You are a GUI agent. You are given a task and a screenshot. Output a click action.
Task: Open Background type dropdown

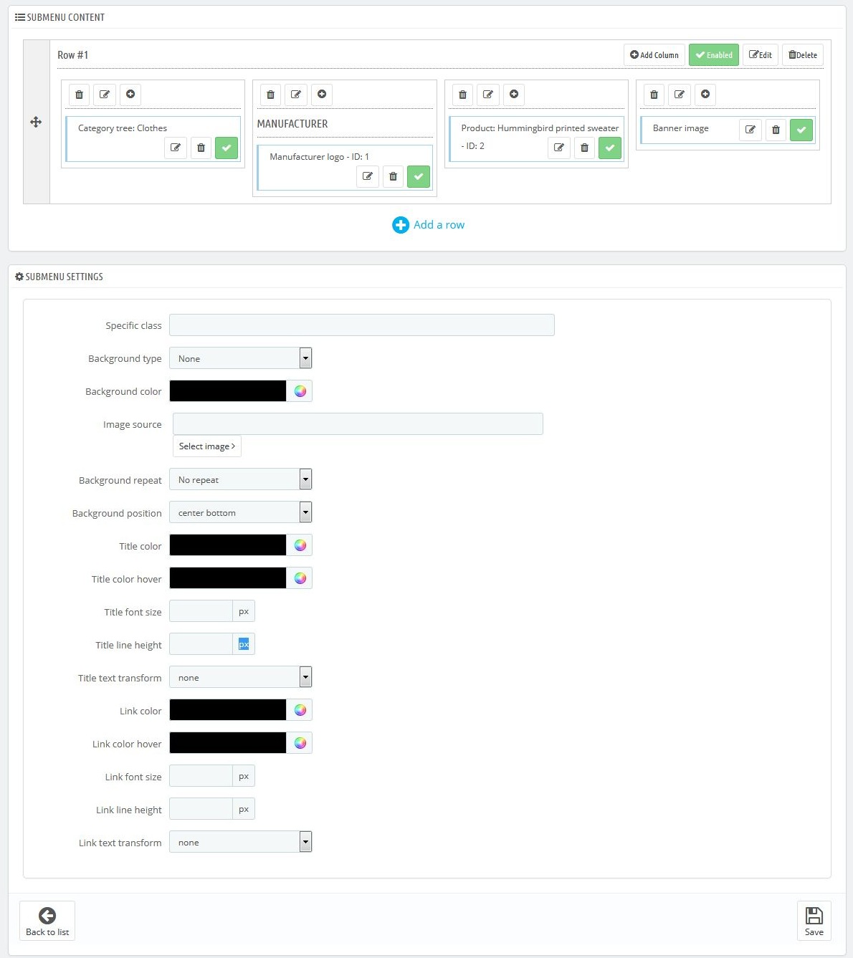[241, 358]
